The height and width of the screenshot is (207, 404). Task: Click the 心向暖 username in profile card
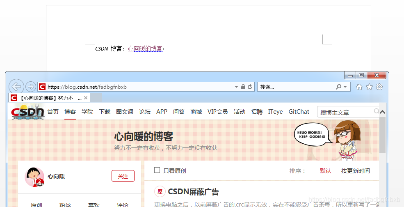coord(56,177)
